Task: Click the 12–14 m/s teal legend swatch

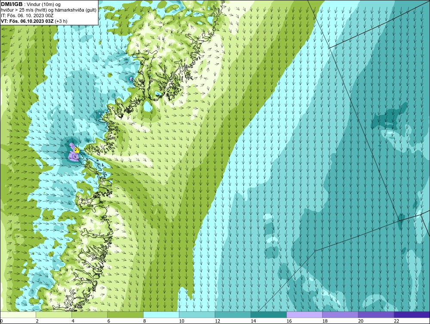Action: pos(233,315)
